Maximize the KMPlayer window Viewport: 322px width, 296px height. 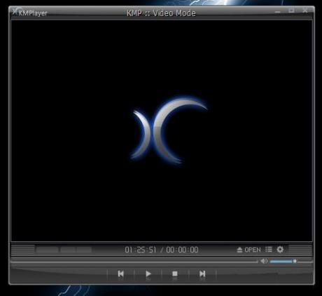291,11
